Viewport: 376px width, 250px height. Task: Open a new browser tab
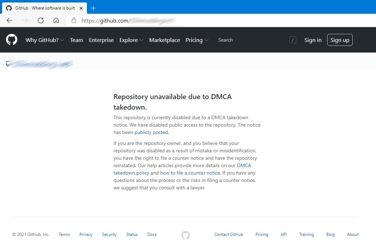coord(93,8)
